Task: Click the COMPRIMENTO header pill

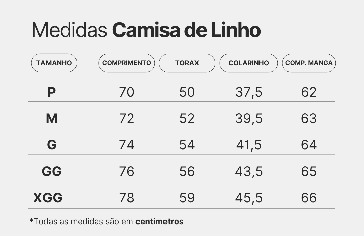Action: [126, 63]
